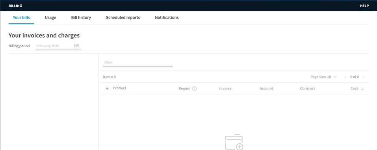
Task: Focus the Filter input field
Action: coord(138,62)
